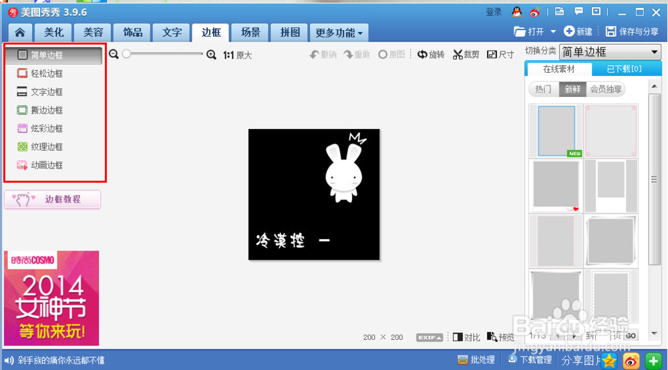
Task: Choose the blue frame thumbnail marked NEW
Action: [x=556, y=131]
